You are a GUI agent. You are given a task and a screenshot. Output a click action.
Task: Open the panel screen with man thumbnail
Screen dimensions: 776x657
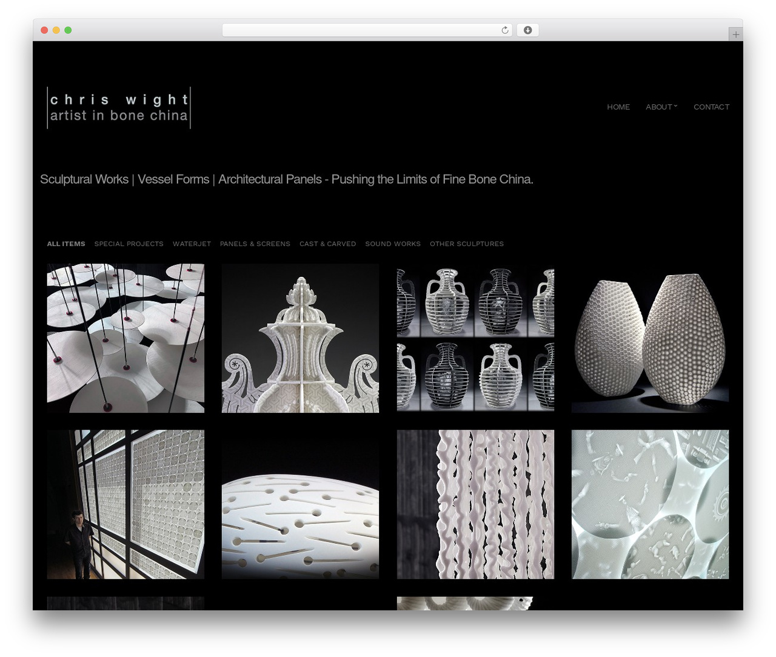pos(125,504)
